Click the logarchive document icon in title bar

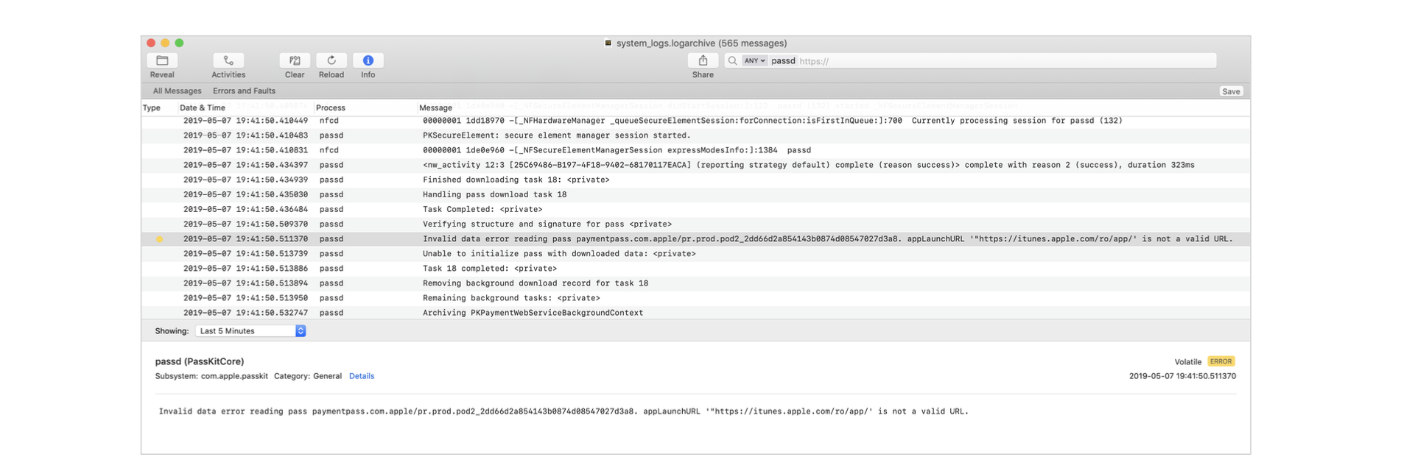click(608, 43)
